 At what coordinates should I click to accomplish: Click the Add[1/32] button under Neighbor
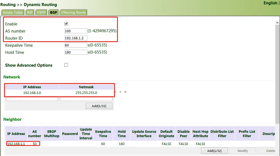pyautogui.click(x=214, y=151)
